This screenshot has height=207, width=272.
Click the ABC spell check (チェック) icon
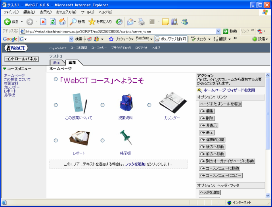click(x=193, y=39)
